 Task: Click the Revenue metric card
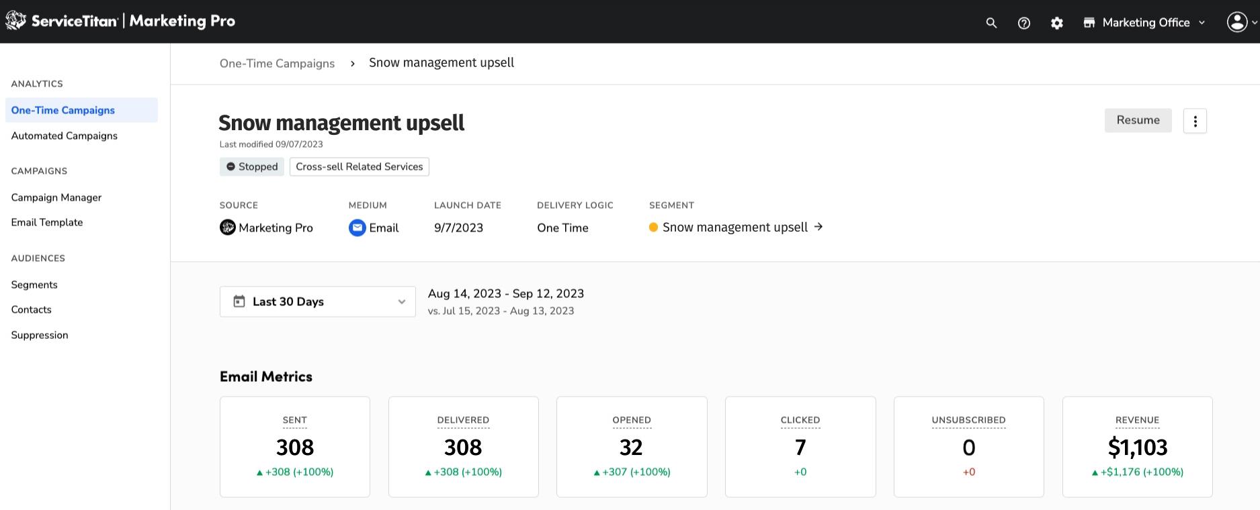(1137, 446)
